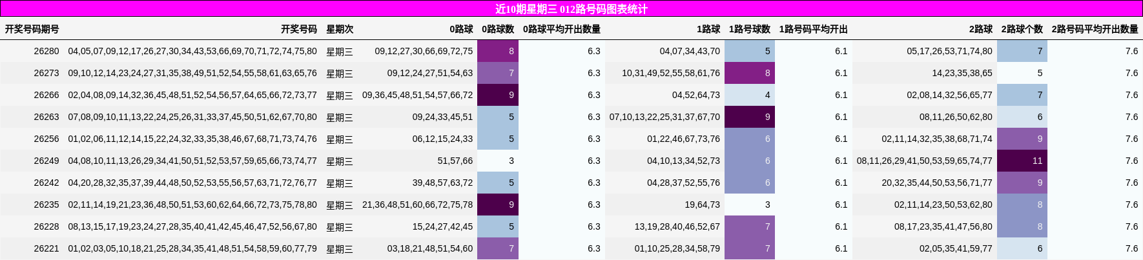Click draw numbers of issue 26249
The image size is (1143, 260).
(192, 161)
